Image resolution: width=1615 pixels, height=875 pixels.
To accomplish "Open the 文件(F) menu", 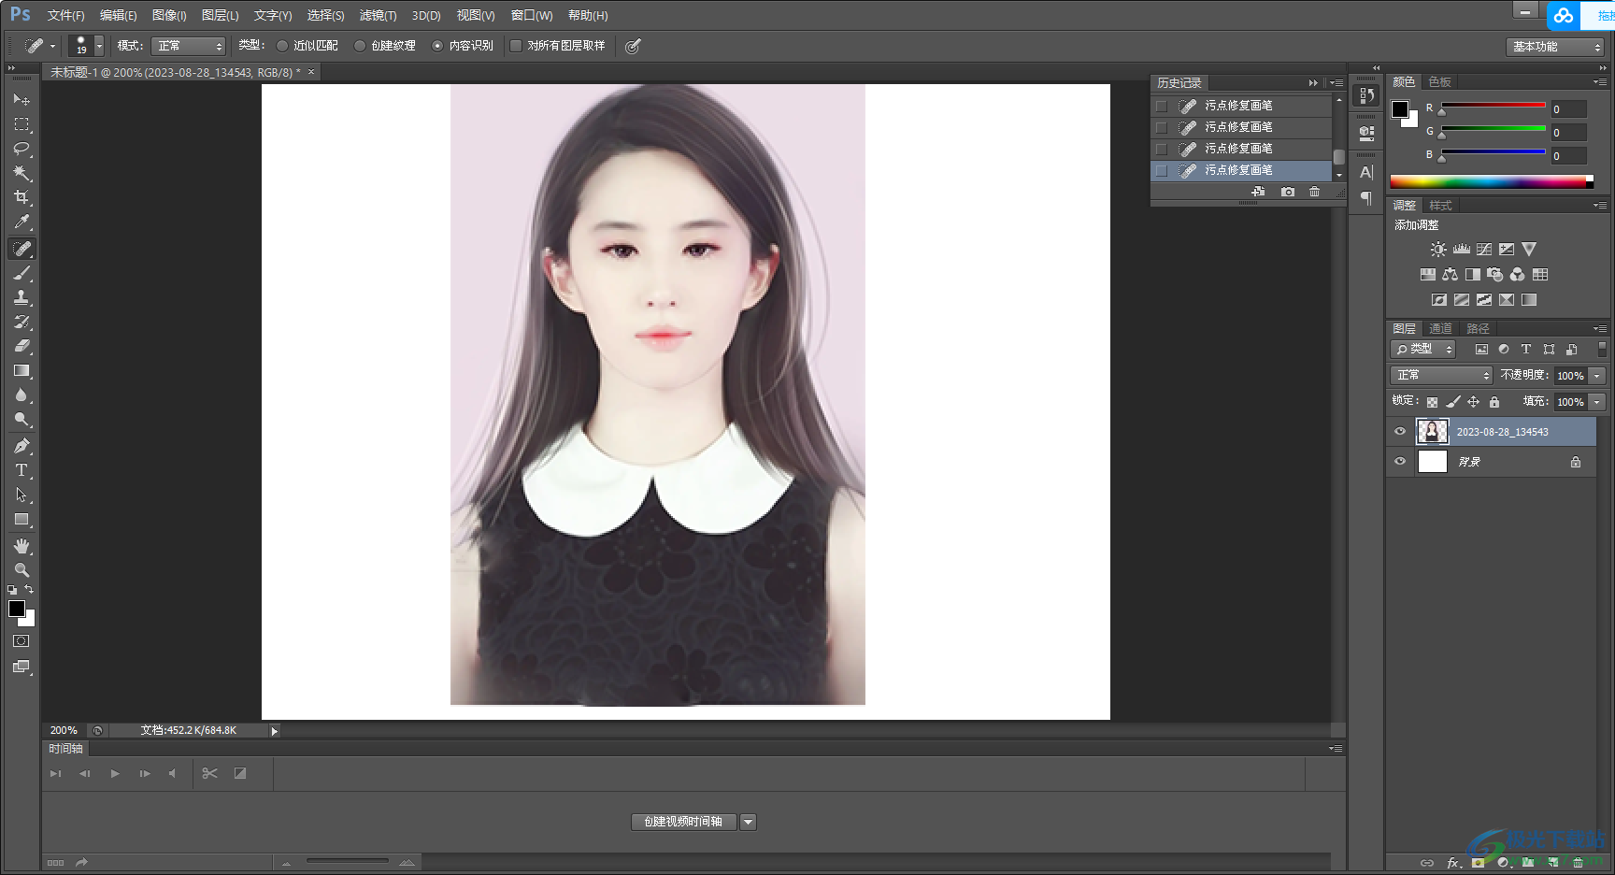I will tap(65, 16).
